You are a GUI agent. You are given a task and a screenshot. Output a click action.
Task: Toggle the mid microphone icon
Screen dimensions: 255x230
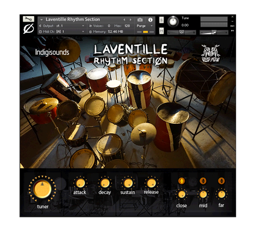click(203, 181)
